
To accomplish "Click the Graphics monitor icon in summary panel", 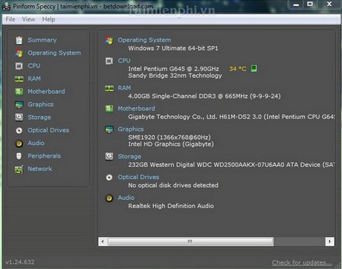I will click(109, 129).
